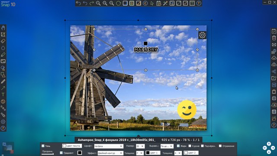Click the top toolbar help question mark

pos(199,3)
